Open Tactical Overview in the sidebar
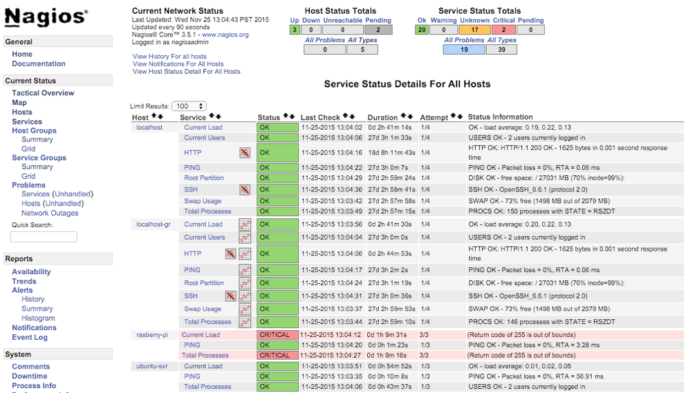Image resolution: width=686 pixels, height=393 pixels. coord(43,93)
